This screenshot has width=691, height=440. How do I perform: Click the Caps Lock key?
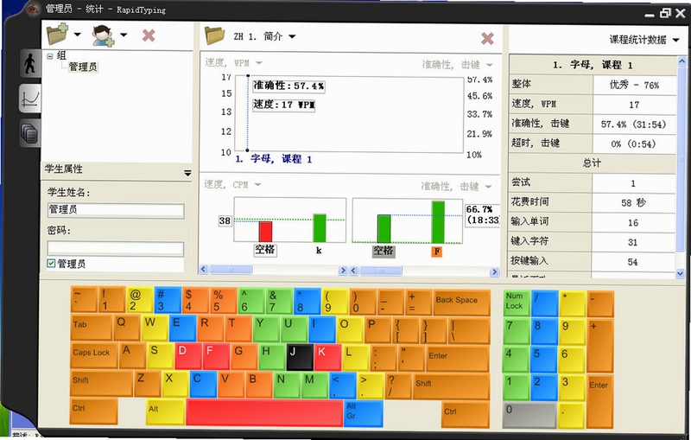94,355
